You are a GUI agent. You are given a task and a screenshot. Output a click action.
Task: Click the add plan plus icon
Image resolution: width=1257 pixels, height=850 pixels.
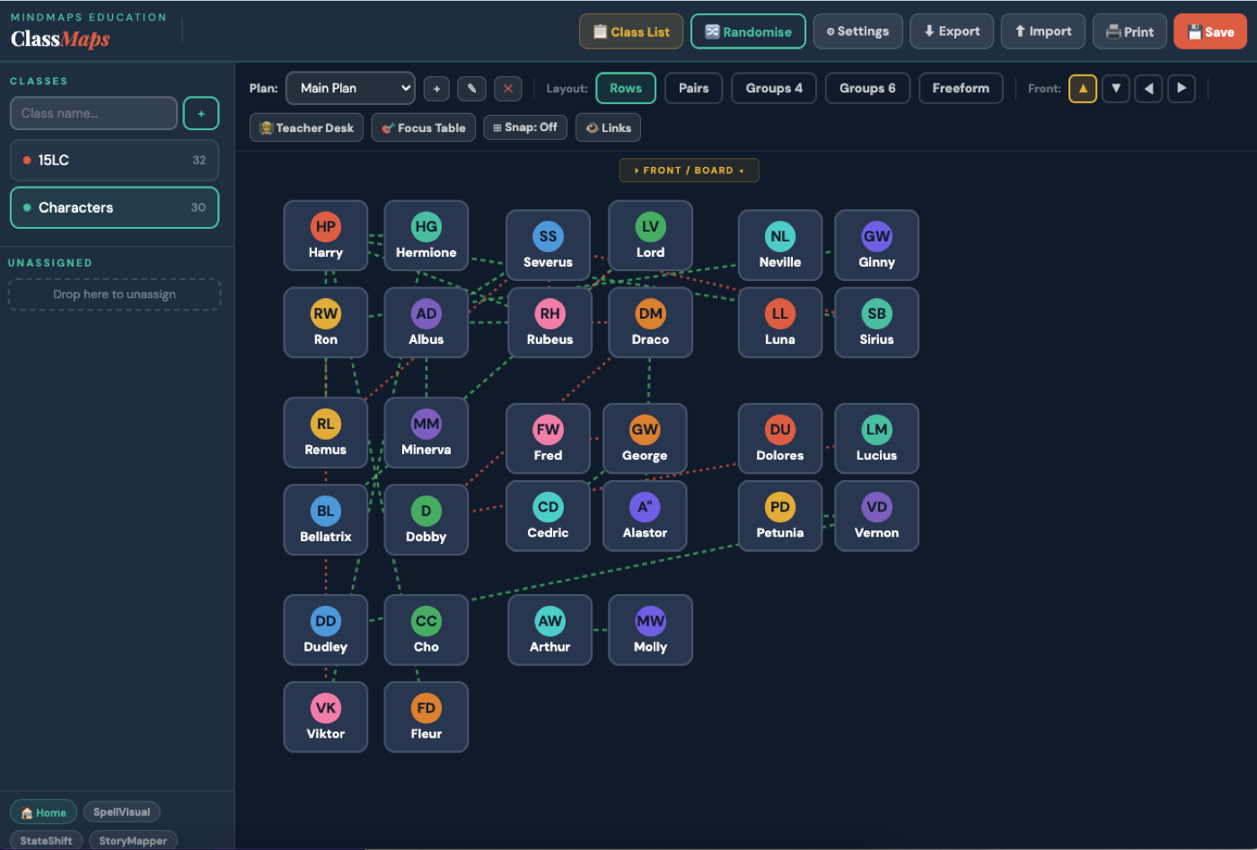[x=436, y=88]
